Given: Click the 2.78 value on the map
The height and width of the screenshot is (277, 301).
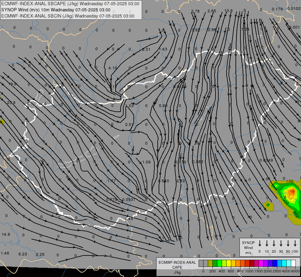Looking at the screenshot, I should pos(196,11).
